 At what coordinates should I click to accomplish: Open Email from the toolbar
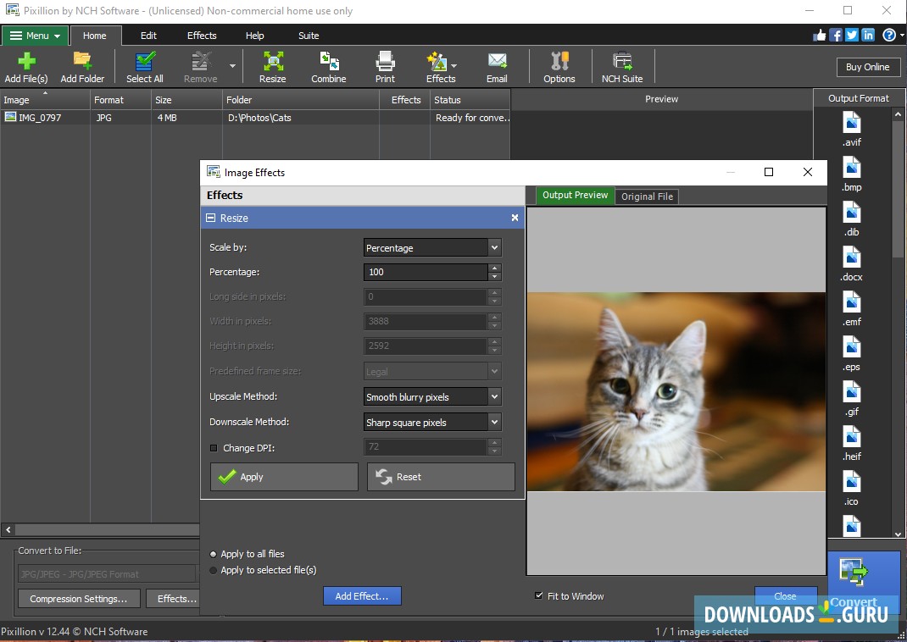497,67
